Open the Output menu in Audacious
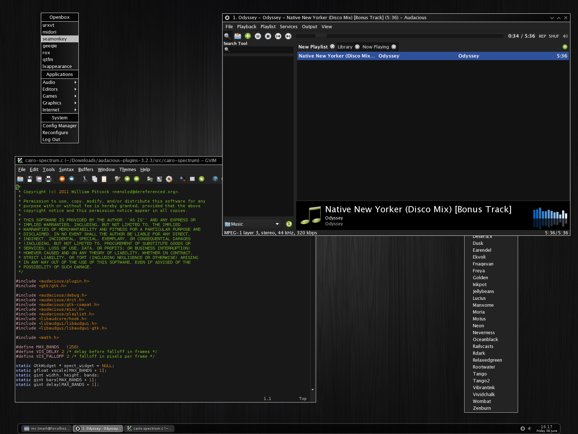Screen dimensions: 578x434 310,27
